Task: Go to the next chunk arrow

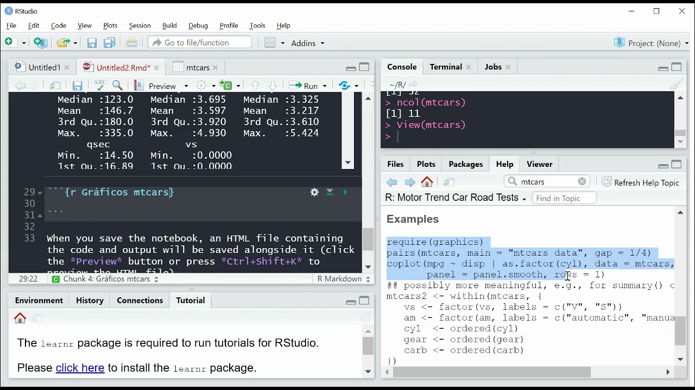Action: (x=273, y=86)
